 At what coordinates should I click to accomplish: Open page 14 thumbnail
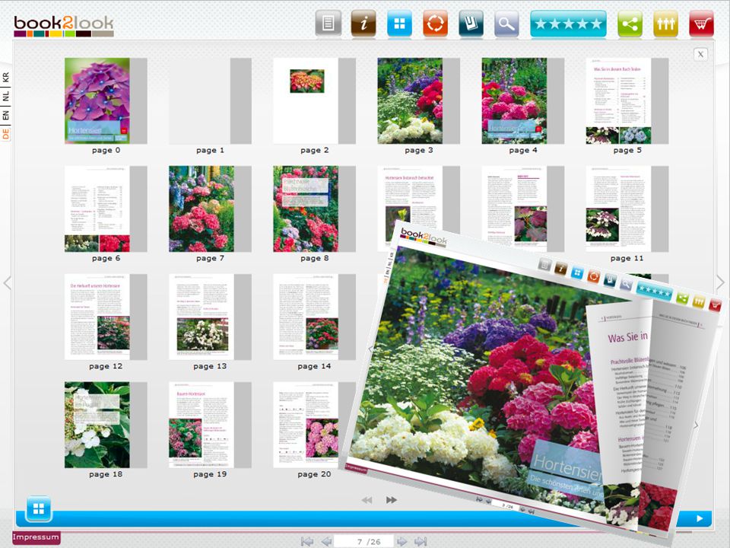coord(314,317)
